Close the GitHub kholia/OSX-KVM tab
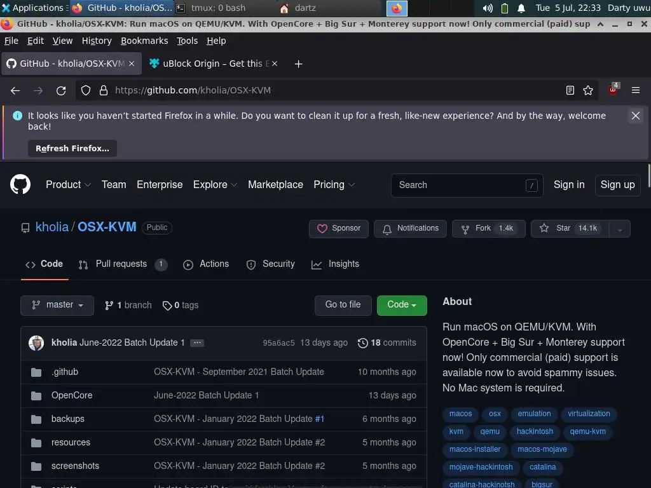 (x=132, y=64)
